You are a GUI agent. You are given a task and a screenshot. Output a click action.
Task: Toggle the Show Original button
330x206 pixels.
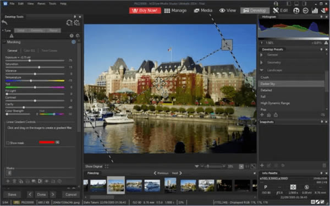click(94, 166)
